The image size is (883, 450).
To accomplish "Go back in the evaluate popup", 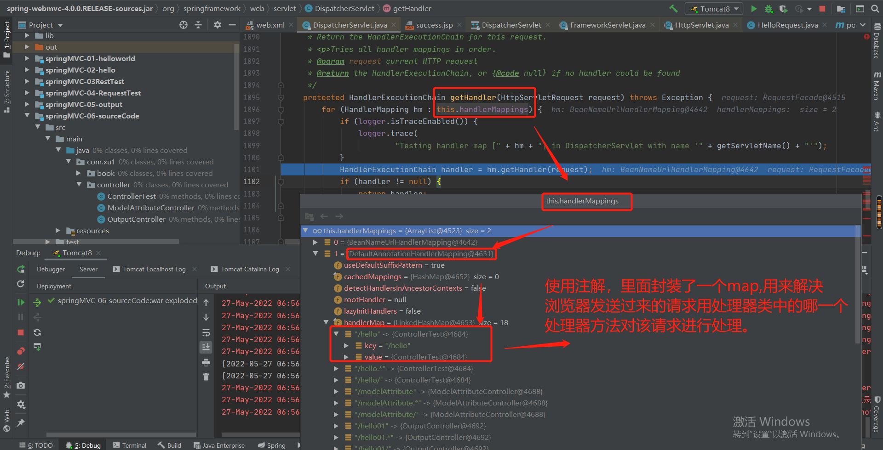I will click(324, 216).
